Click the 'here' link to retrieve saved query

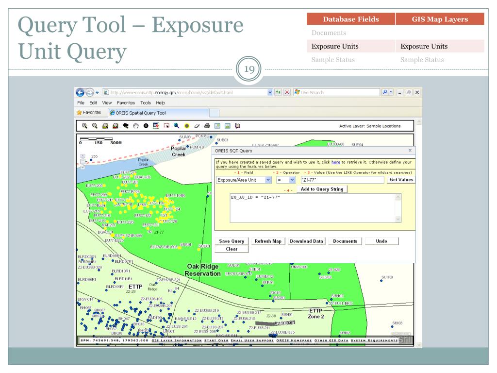click(x=336, y=162)
